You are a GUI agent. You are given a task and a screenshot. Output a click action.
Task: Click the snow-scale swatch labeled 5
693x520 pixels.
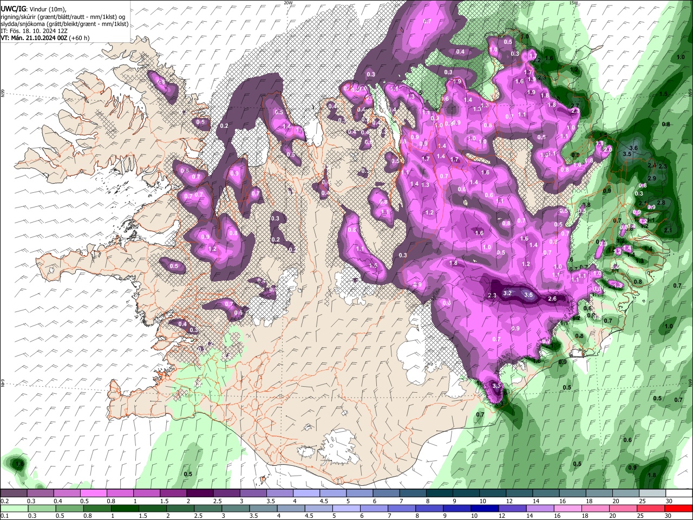point(359,493)
